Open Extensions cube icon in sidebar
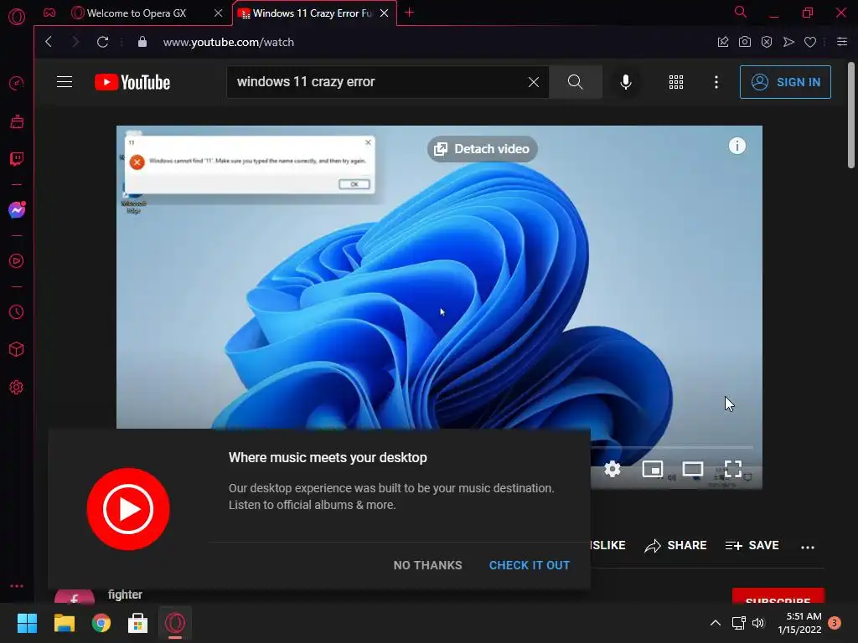The width and height of the screenshot is (858, 643). [17, 349]
